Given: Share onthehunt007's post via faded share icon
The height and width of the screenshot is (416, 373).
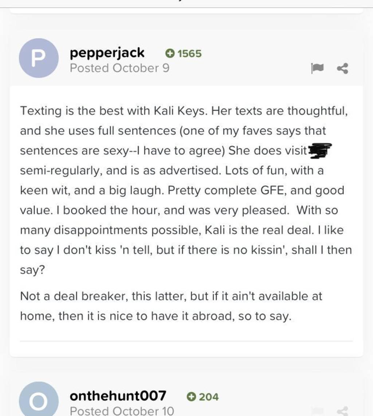Looking at the screenshot, I should [342, 411].
